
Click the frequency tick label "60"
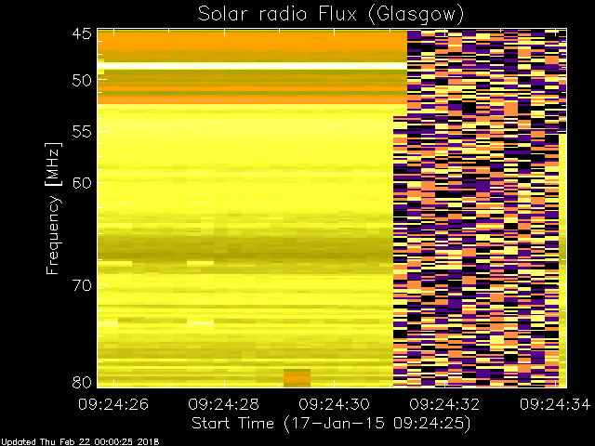pyautogui.click(x=82, y=183)
